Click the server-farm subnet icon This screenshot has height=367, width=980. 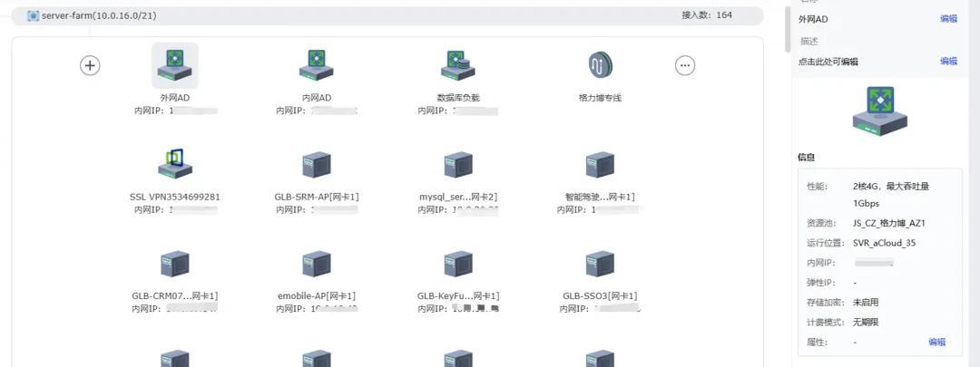coord(34,15)
